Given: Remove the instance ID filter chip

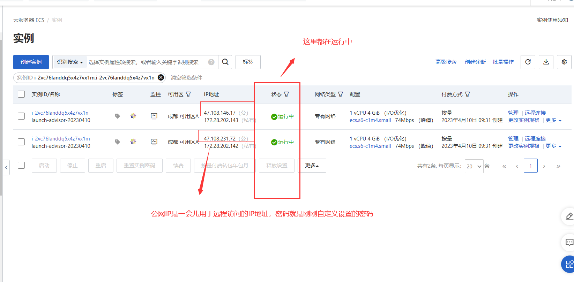Looking at the screenshot, I should (x=161, y=77).
